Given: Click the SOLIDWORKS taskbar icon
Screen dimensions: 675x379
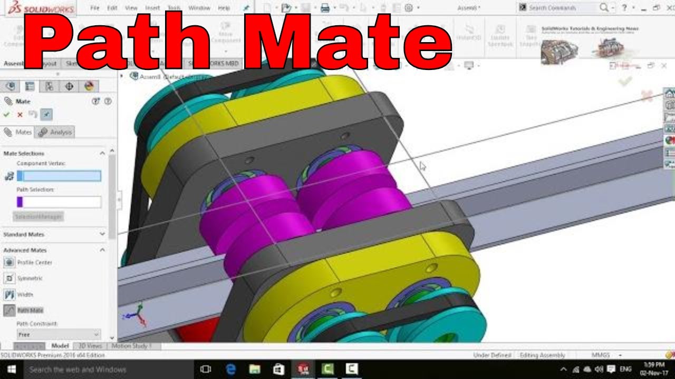Looking at the screenshot, I should [303, 370].
